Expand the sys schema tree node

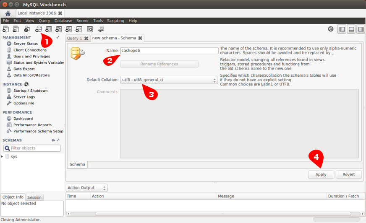click(x=2, y=156)
